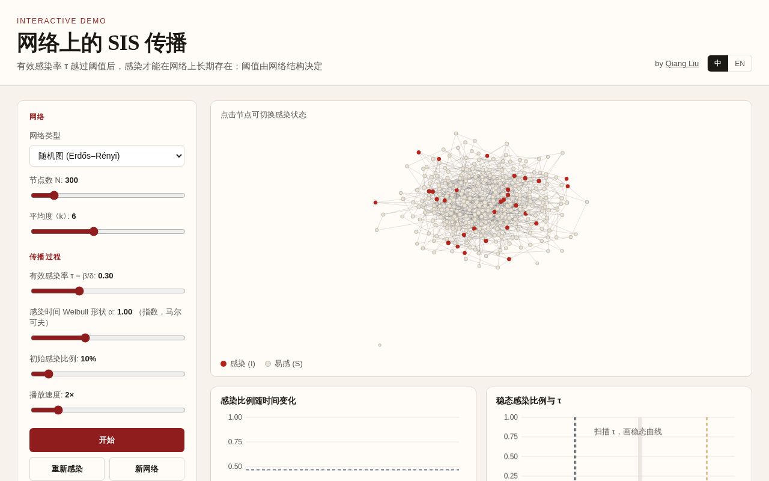
Task: Open Qiang Liu author link
Action: [x=682, y=64]
